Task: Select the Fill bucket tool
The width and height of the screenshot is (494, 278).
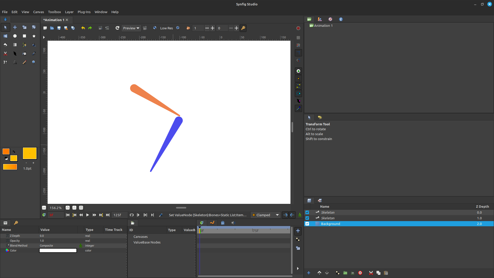Action: coord(24,54)
